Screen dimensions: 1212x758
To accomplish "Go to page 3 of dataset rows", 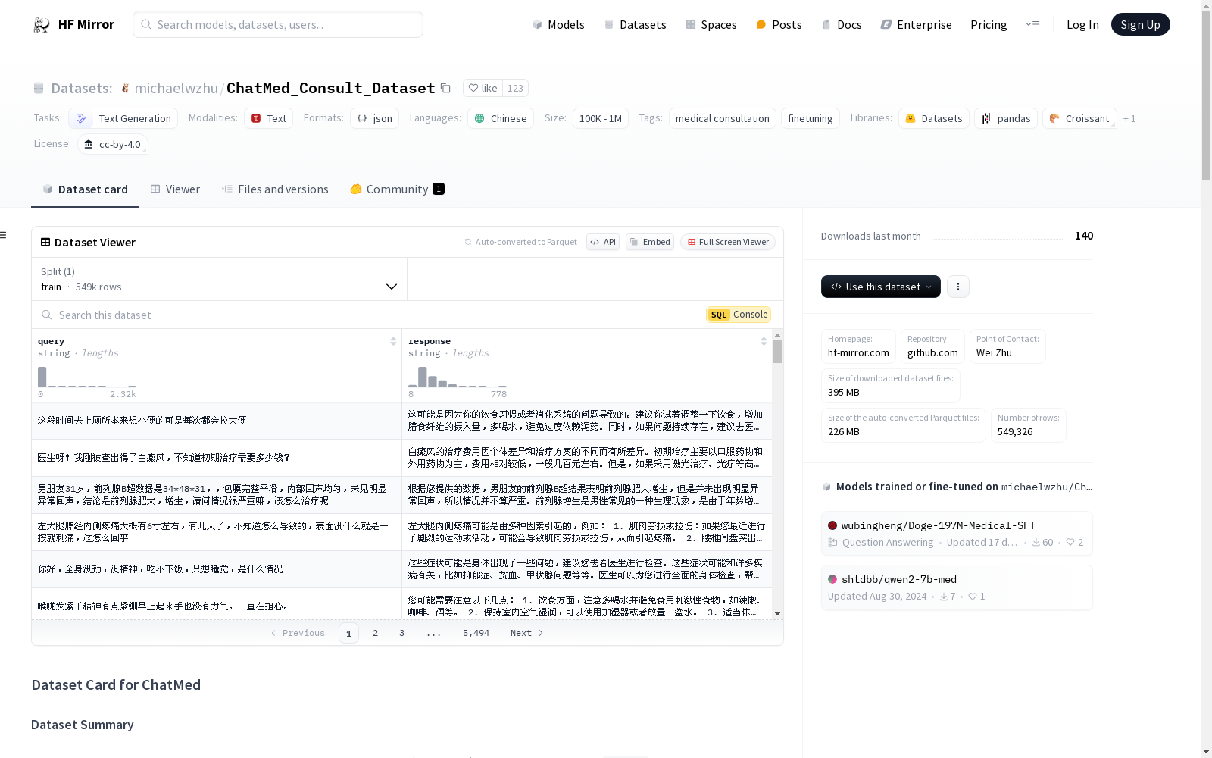I will tap(401, 633).
